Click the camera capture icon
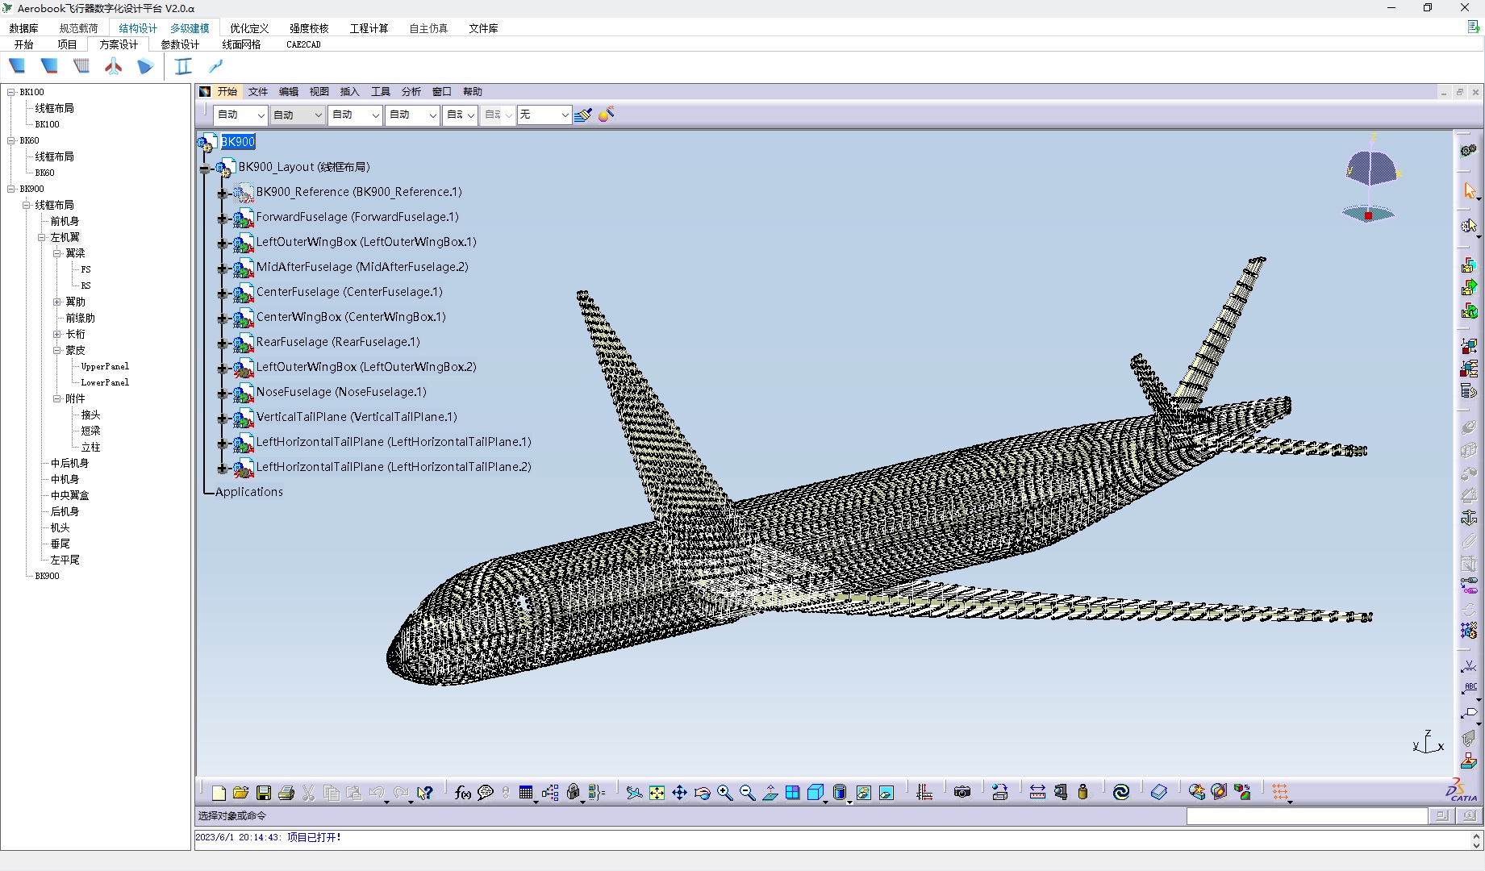 pos(962,793)
